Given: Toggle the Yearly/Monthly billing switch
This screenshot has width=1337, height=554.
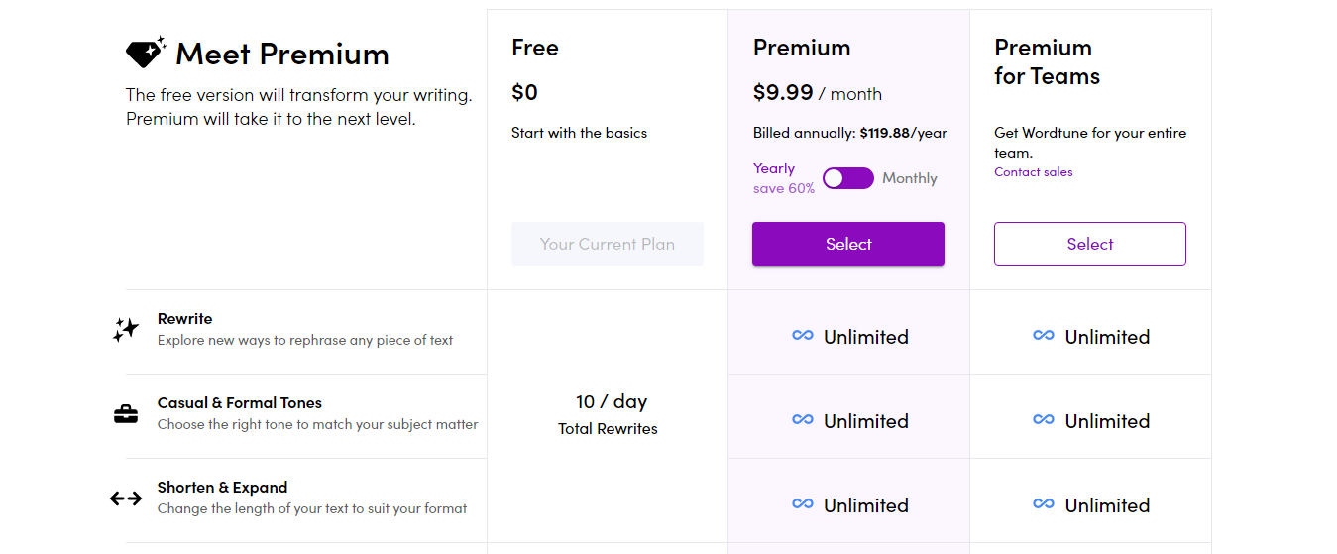Looking at the screenshot, I should 848,178.
